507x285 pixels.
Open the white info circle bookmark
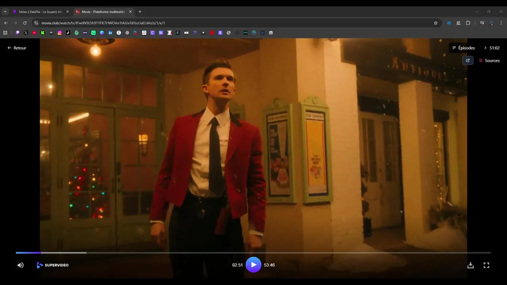[x=119, y=33]
